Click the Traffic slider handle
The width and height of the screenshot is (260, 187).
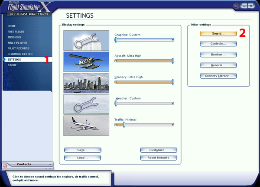pyautogui.click(x=124, y=125)
